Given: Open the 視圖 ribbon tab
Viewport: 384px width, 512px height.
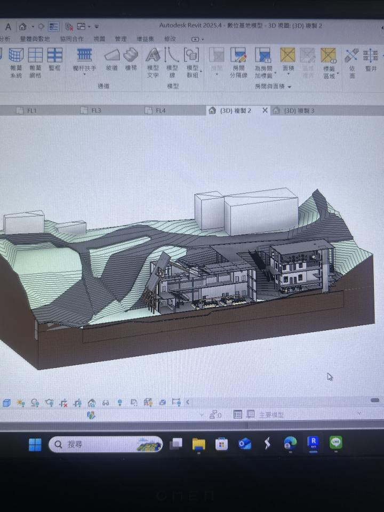Looking at the screenshot, I should (x=99, y=39).
